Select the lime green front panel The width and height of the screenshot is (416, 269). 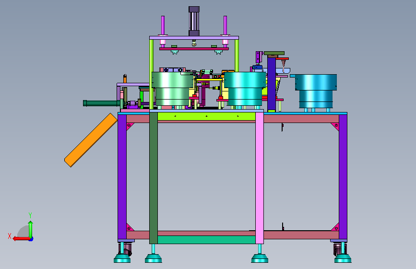tap(206, 116)
